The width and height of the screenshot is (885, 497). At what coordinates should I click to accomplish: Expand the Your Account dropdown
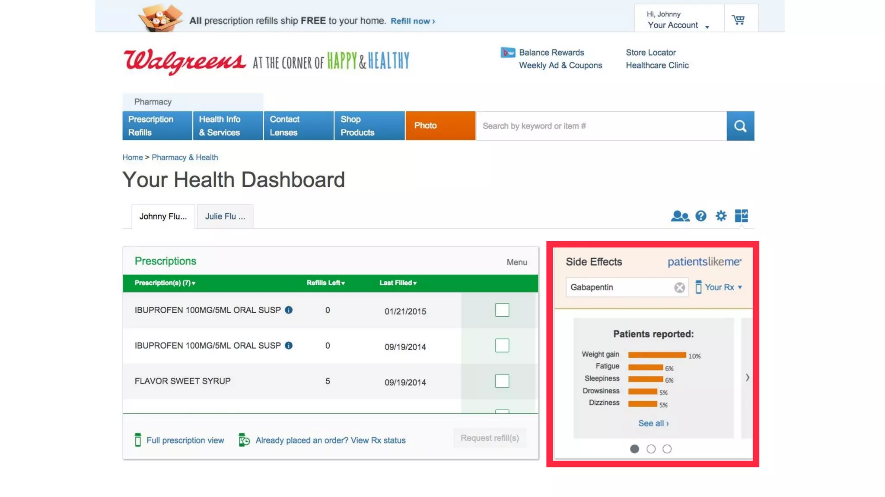pos(678,25)
